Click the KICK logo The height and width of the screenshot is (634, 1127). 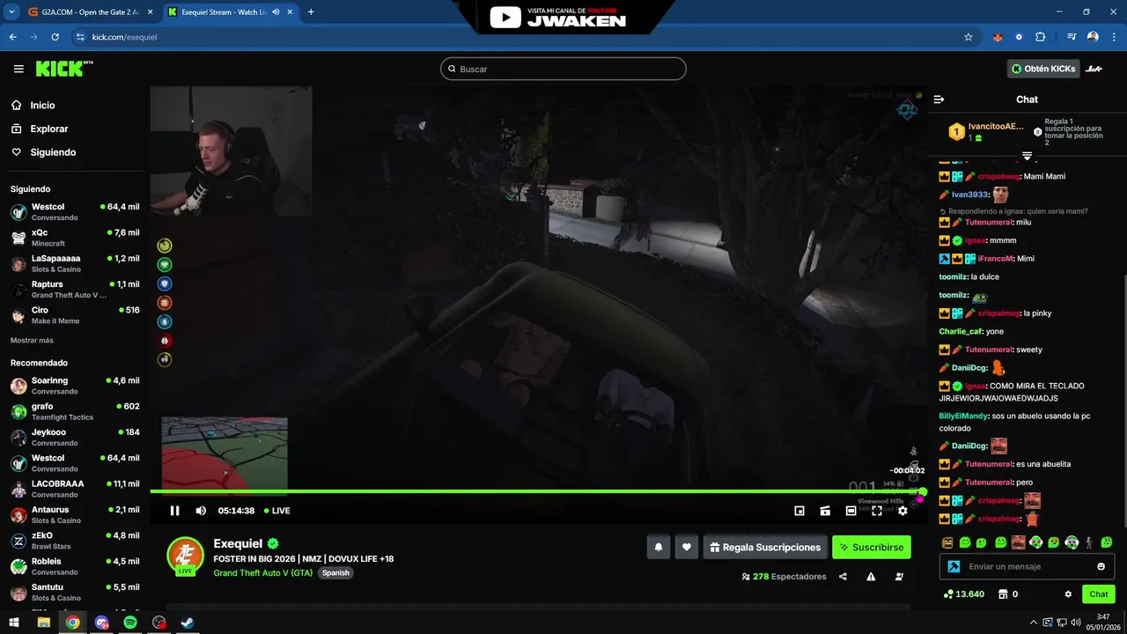[x=64, y=69]
